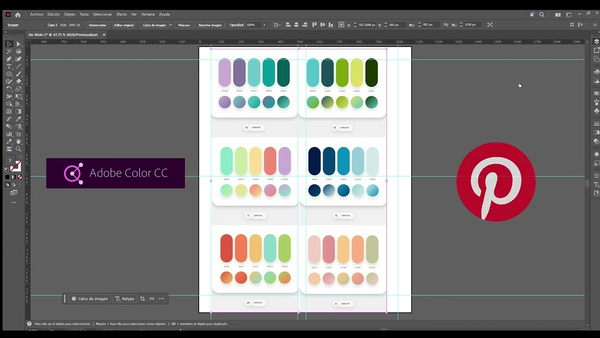
Task: Open Edit Toolbar three dots
Action: [x=14, y=203]
